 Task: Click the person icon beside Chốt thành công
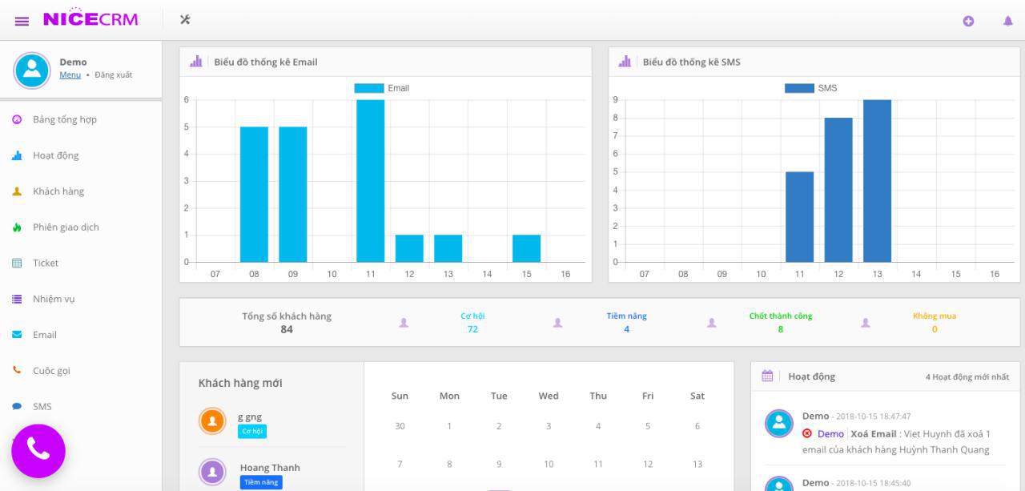tap(711, 323)
